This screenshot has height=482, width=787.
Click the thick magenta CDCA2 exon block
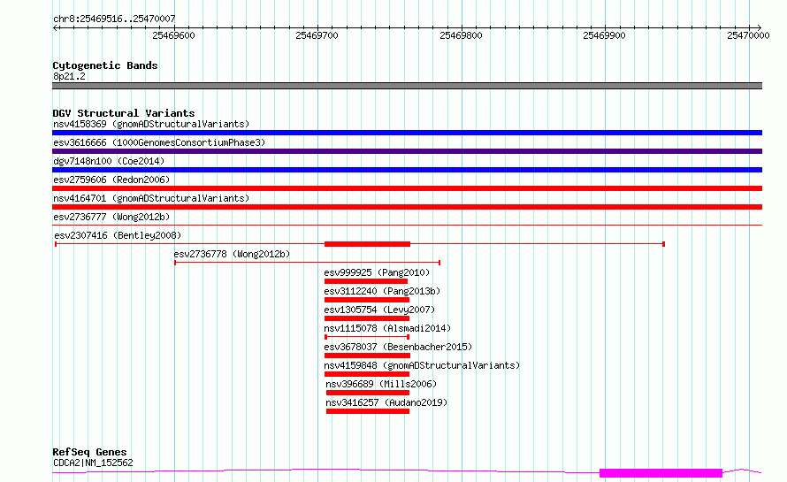(x=661, y=473)
